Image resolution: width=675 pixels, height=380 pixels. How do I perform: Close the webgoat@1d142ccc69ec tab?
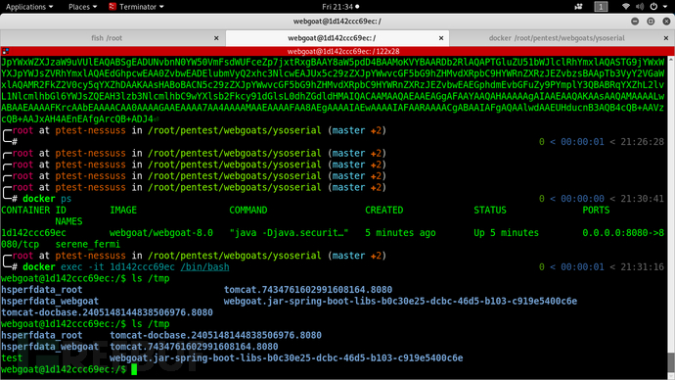(x=441, y=38)
